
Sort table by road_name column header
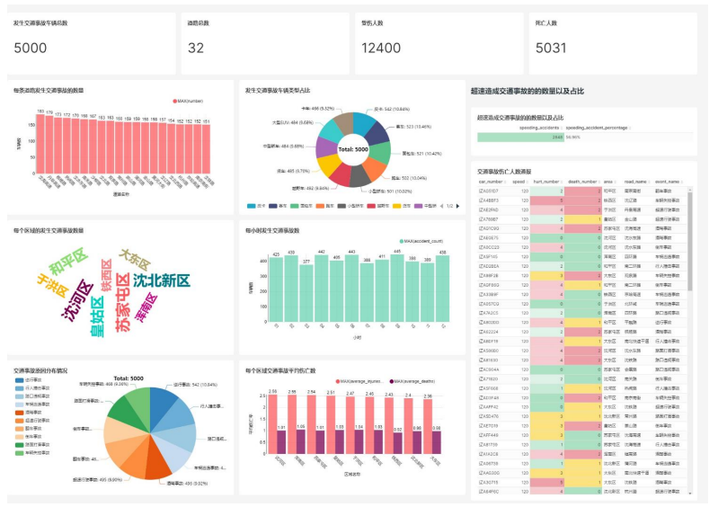(634, 181)
